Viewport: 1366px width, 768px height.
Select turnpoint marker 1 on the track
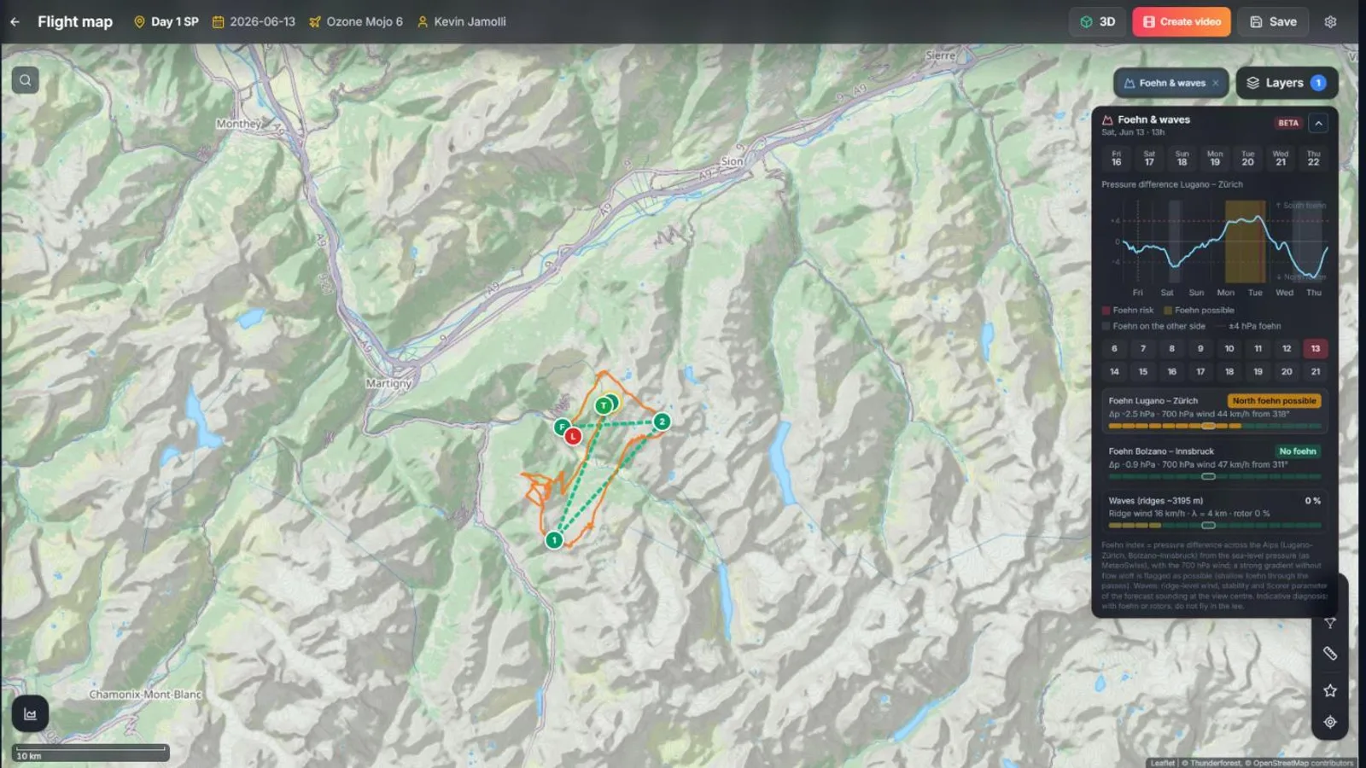coord(554,540)
